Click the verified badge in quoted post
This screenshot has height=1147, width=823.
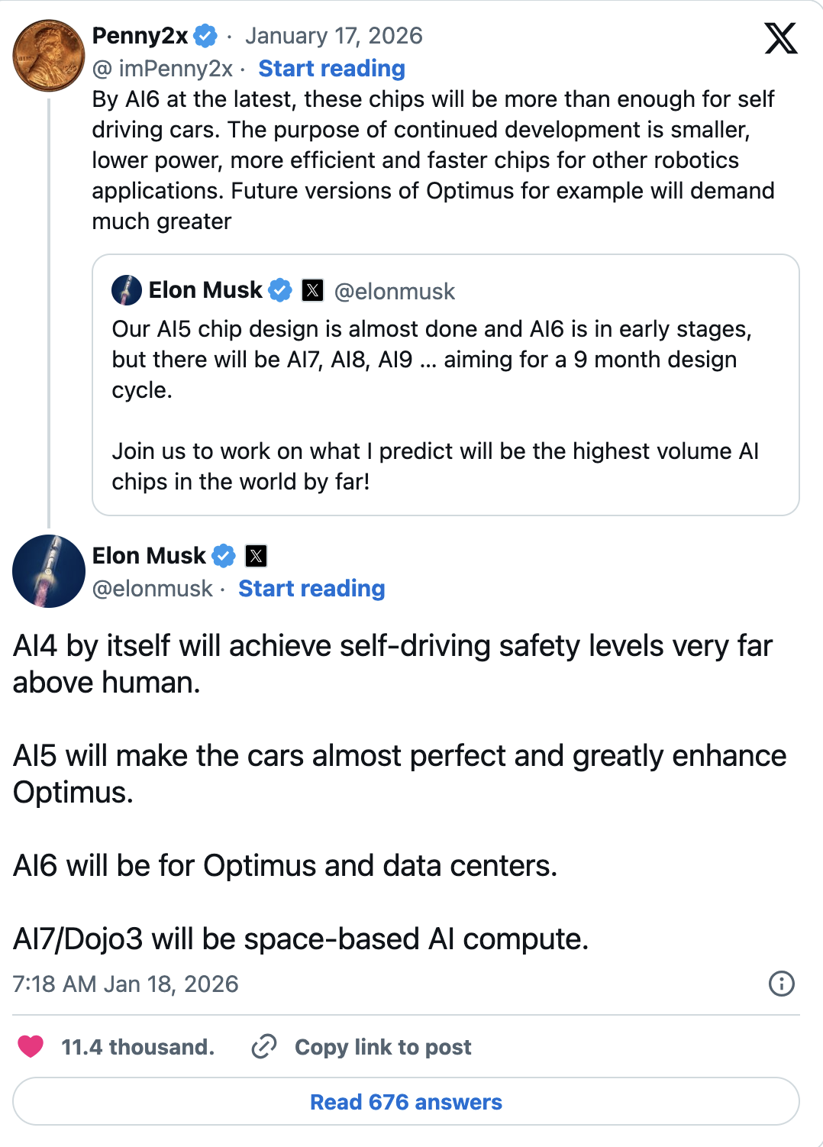pyautogui.click(x=280, y=290)
